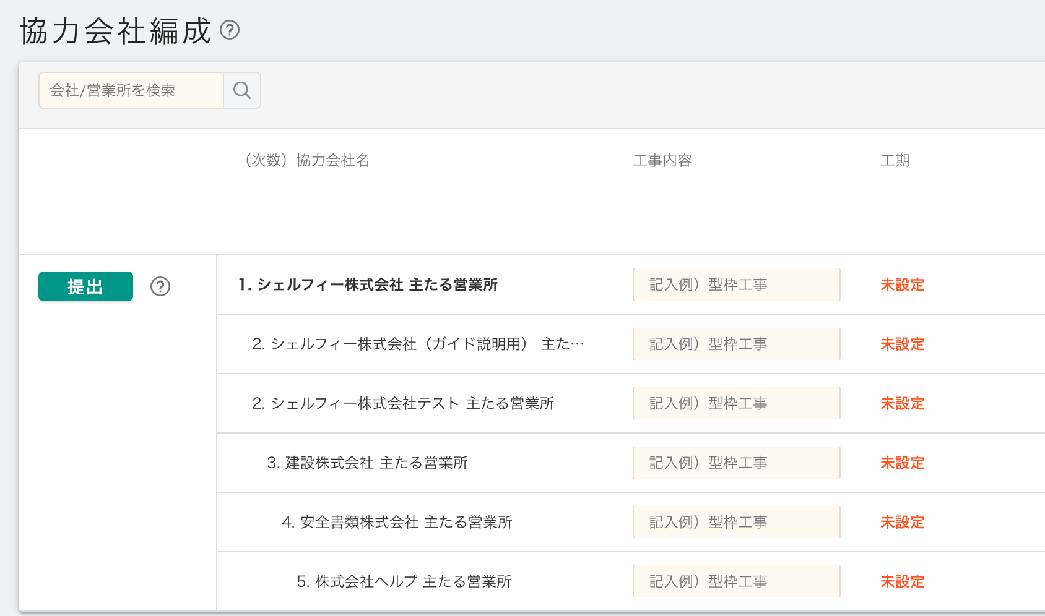
Task: Select 3. 建設株式会社 主たる営業所 row
Action: pos(367,463)
